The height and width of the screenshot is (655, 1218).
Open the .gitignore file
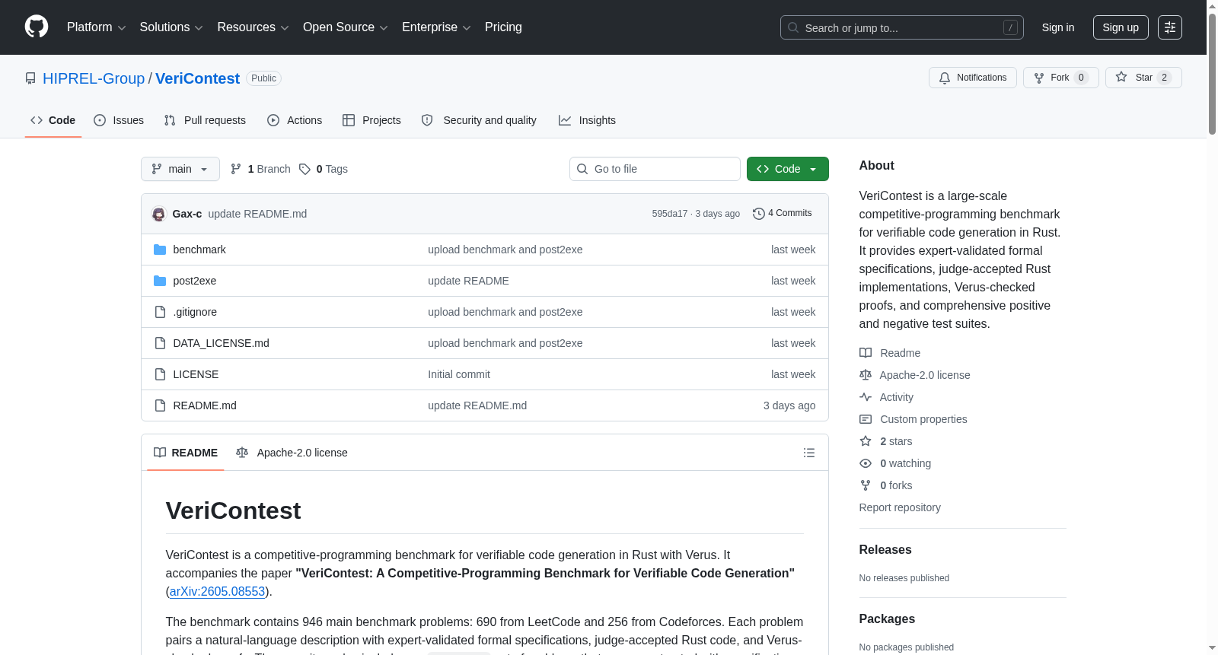[195, 312]
